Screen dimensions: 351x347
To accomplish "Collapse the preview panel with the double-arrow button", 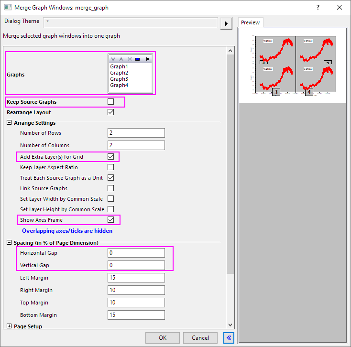I will (x=229, y=337).
